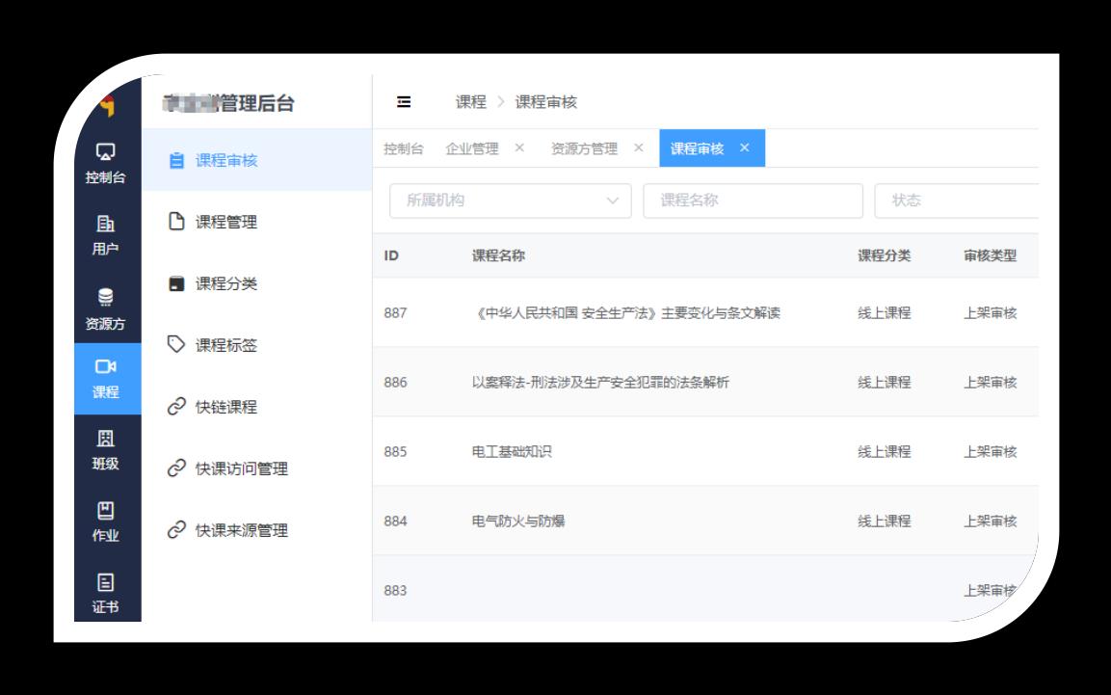
Task: Open the 控制台 item in dark sidebar
Action: point(106,164)
